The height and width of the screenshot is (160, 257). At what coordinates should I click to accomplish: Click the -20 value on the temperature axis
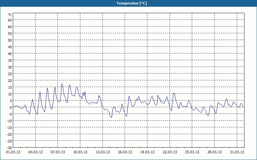pyautogui.click(x=9, y=134)
